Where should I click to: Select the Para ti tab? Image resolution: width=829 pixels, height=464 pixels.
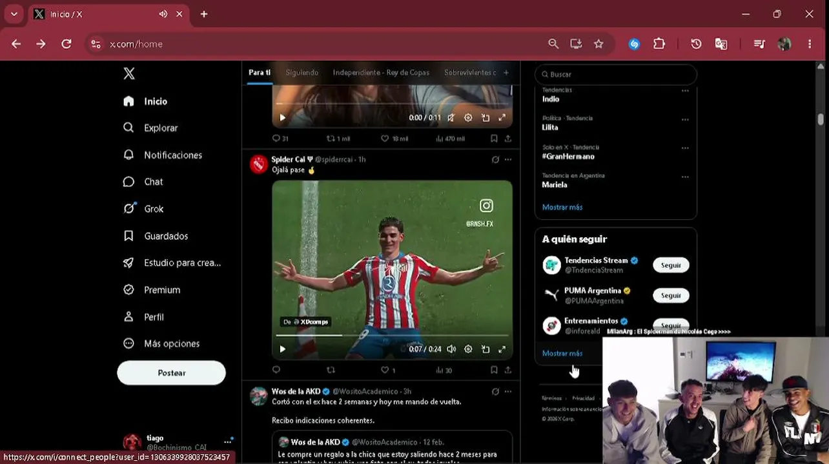pos(260,73)
